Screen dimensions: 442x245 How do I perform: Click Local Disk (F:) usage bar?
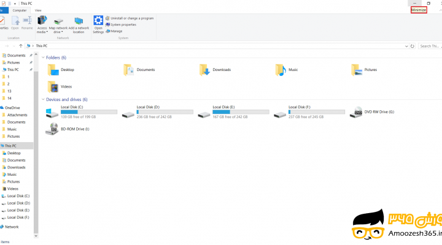tap(317, 112)
